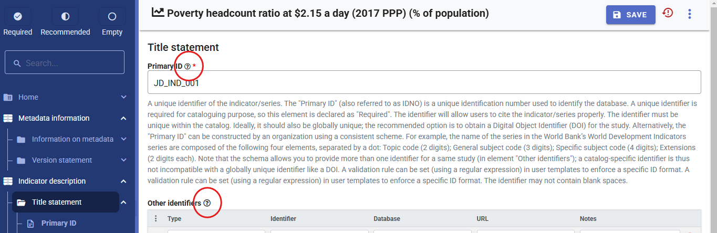Click the help icon next to Primary ID
This screenshot has height=233, width=717.
(x=188, y=66)
